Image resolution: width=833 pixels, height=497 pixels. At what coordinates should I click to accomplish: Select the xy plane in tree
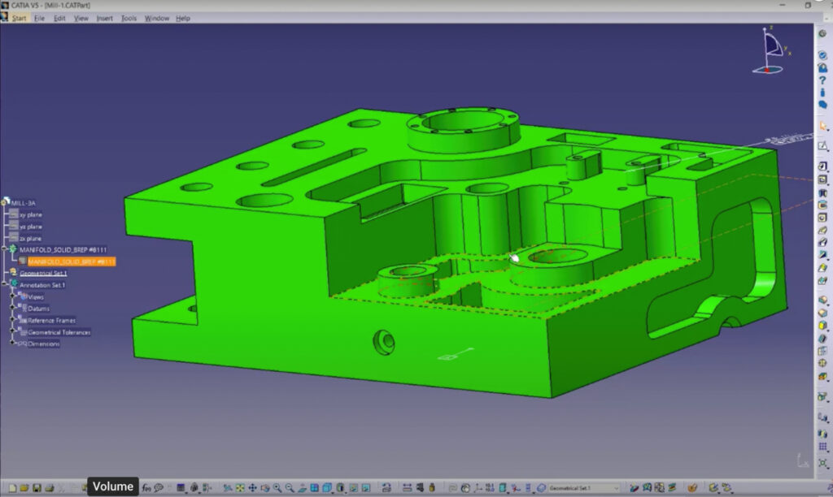[x=30, y=214]
